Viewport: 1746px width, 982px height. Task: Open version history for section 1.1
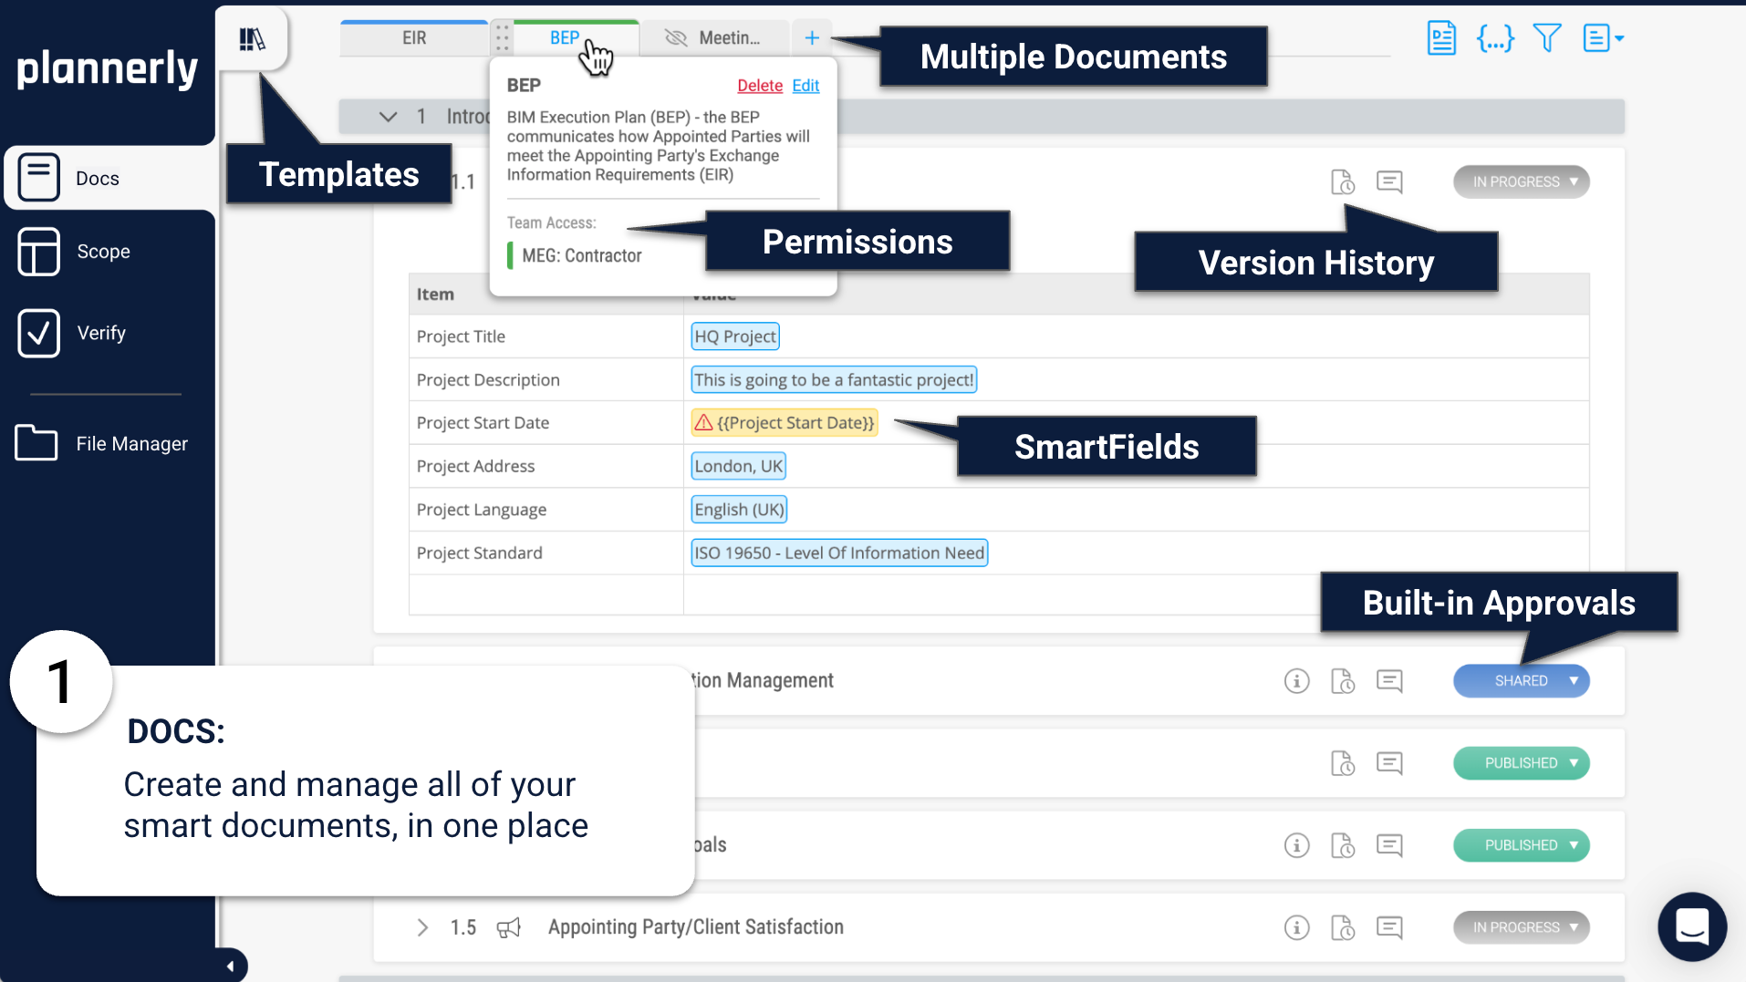(1343, 182)
